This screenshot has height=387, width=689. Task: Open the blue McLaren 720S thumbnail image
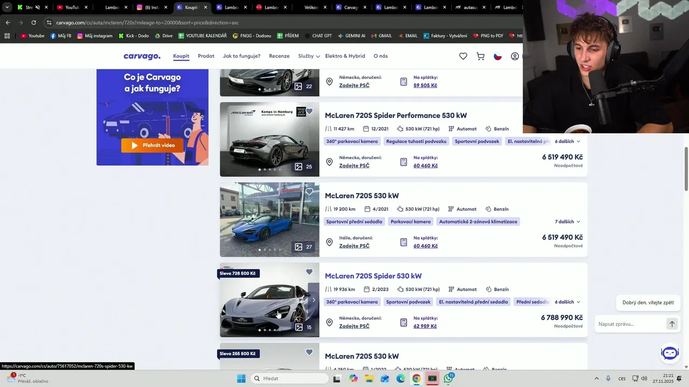(269, 219)
